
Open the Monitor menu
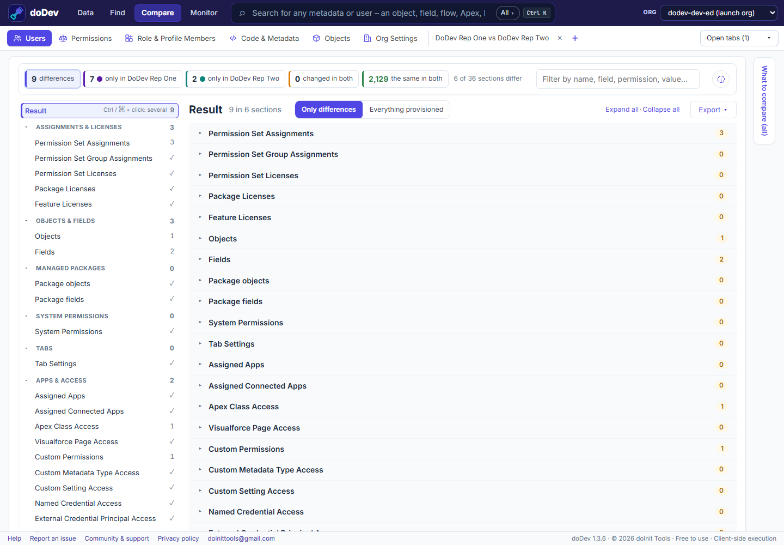[204, 13]
